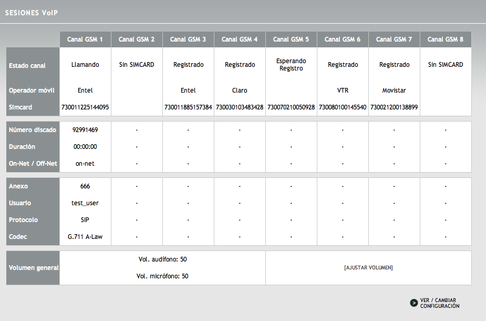Click the on-net value in channel 1

pyautogui.click(x=85, y=164)
